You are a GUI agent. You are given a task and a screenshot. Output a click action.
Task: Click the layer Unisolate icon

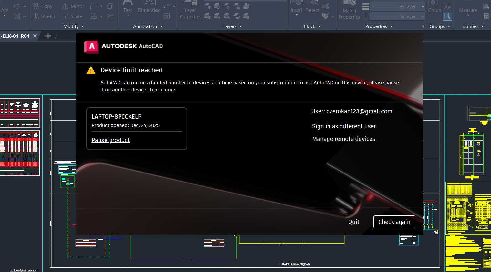tap(217, 16)
